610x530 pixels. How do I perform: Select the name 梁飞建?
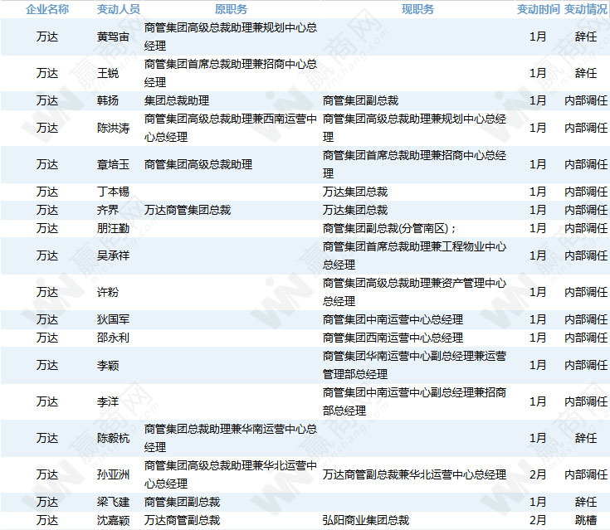[x=113, y=502]
